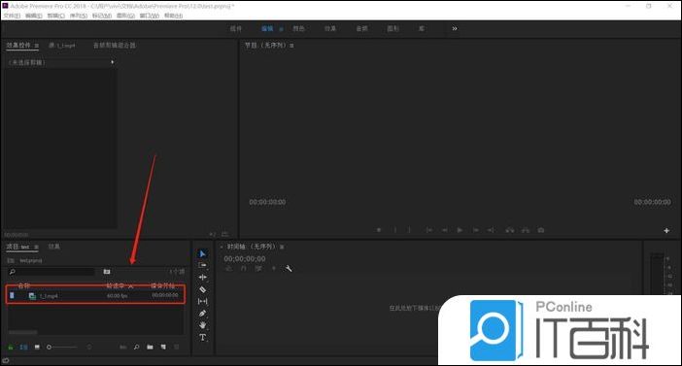682x366 pixels.
Task: Click Automate to Sequence in project panel
Action: click(123, 348)
